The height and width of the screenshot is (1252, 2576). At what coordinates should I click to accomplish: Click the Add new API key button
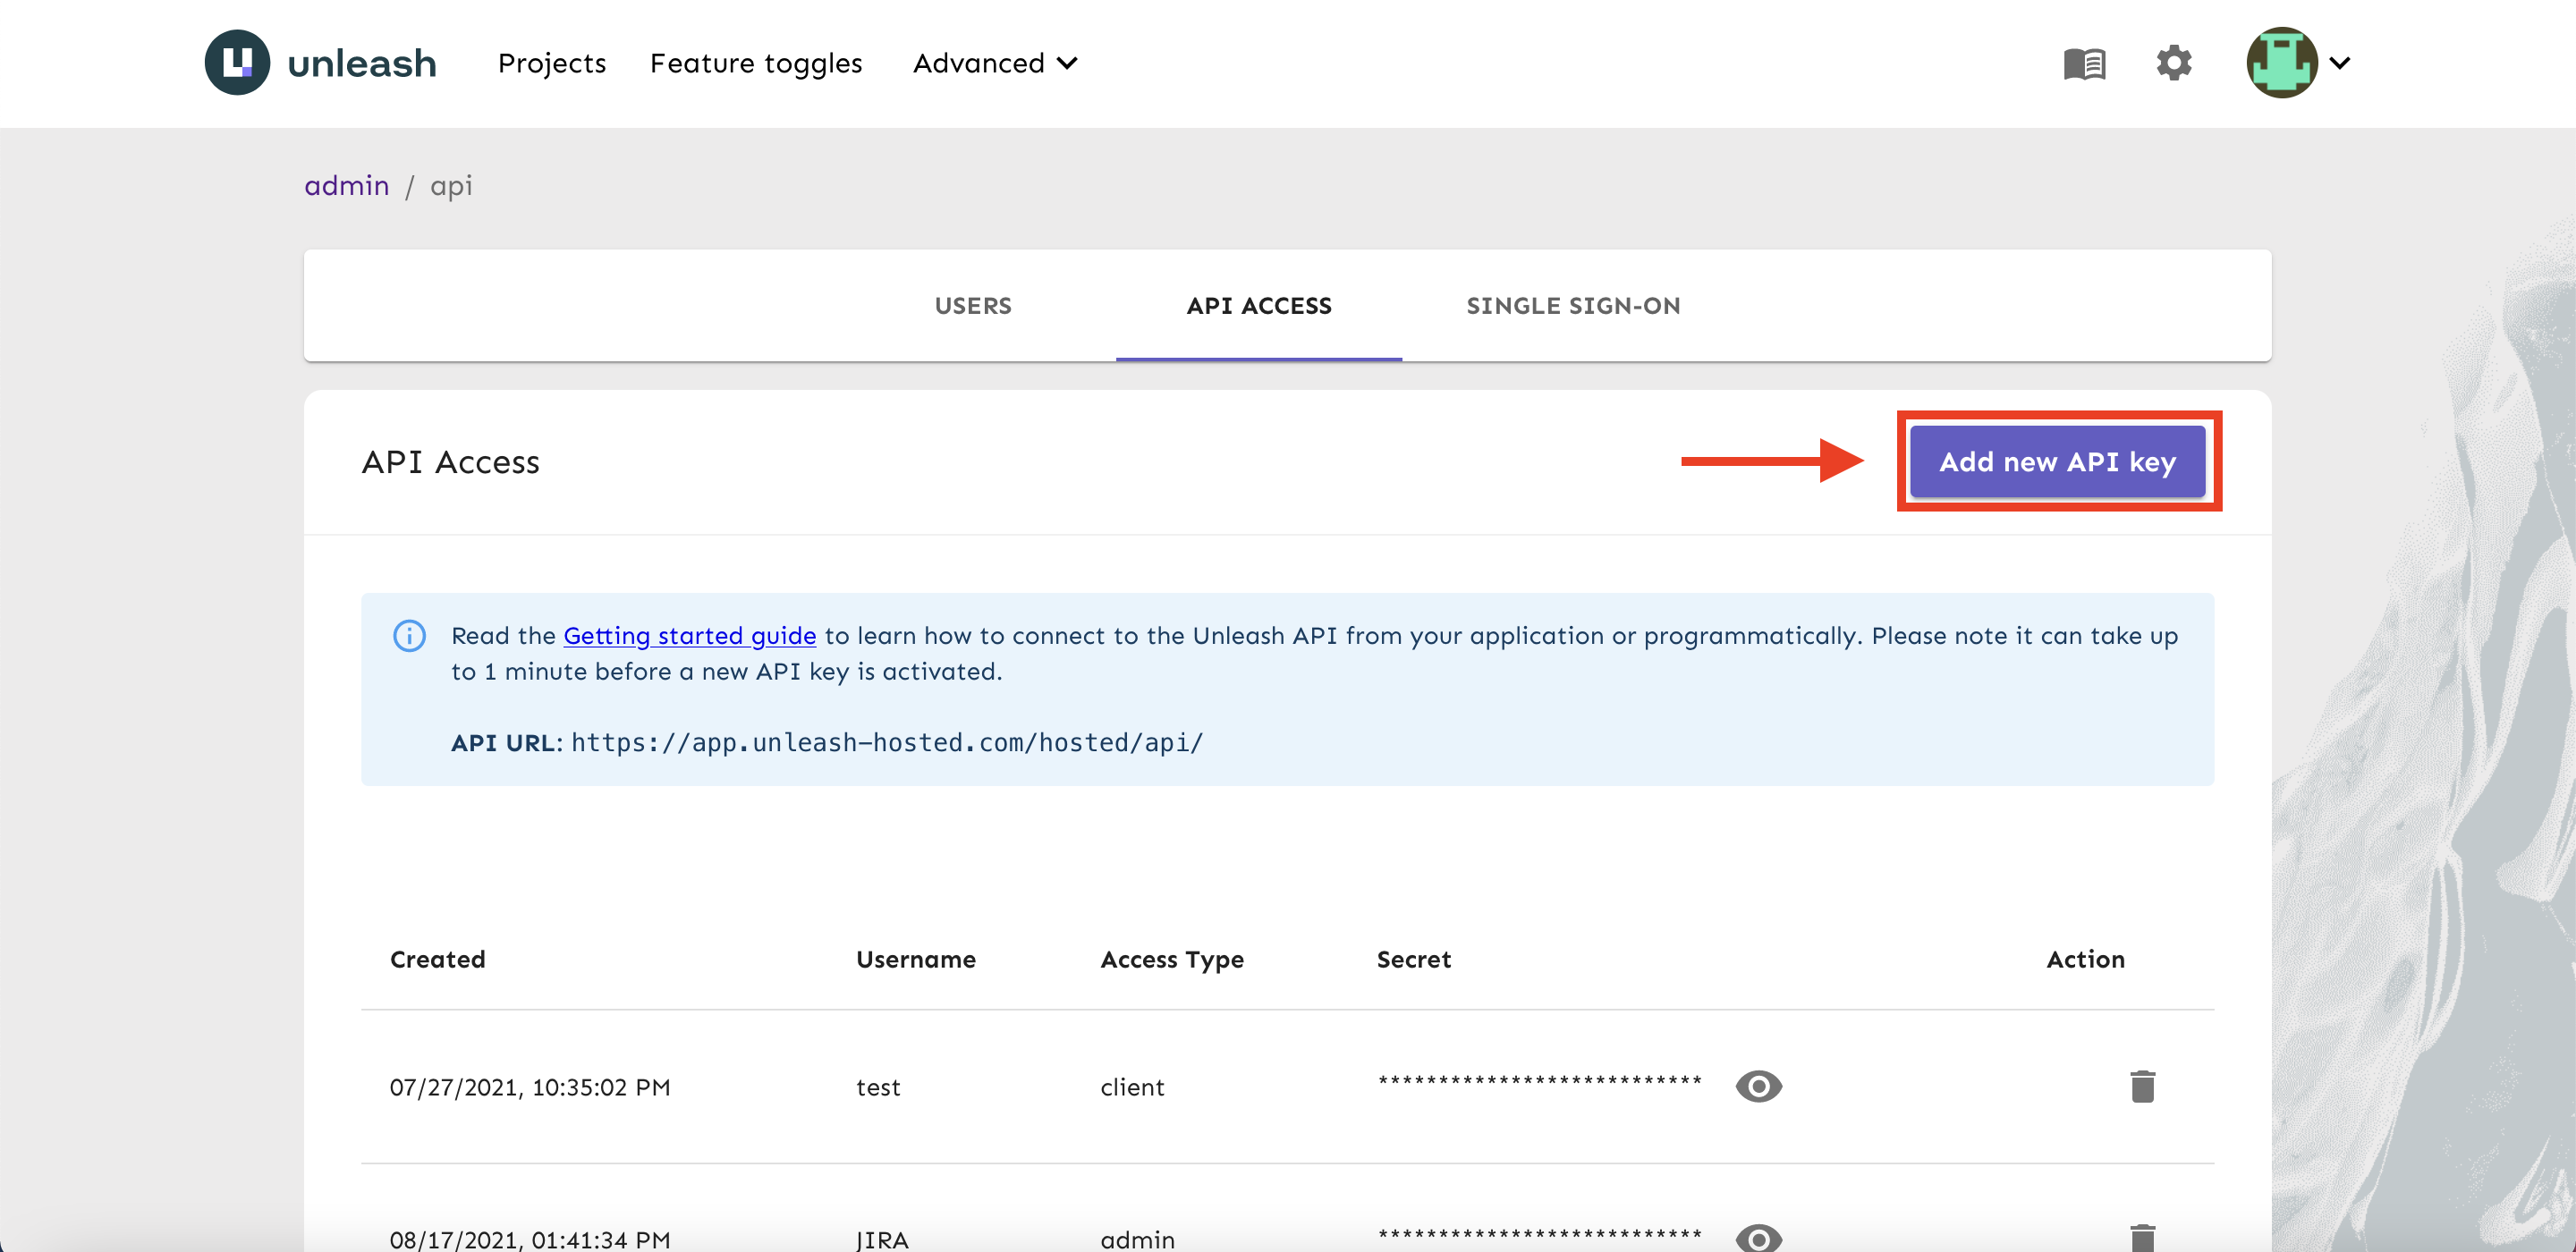[2057, 462]
